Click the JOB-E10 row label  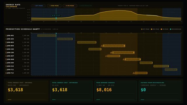[x=10, y=66]
